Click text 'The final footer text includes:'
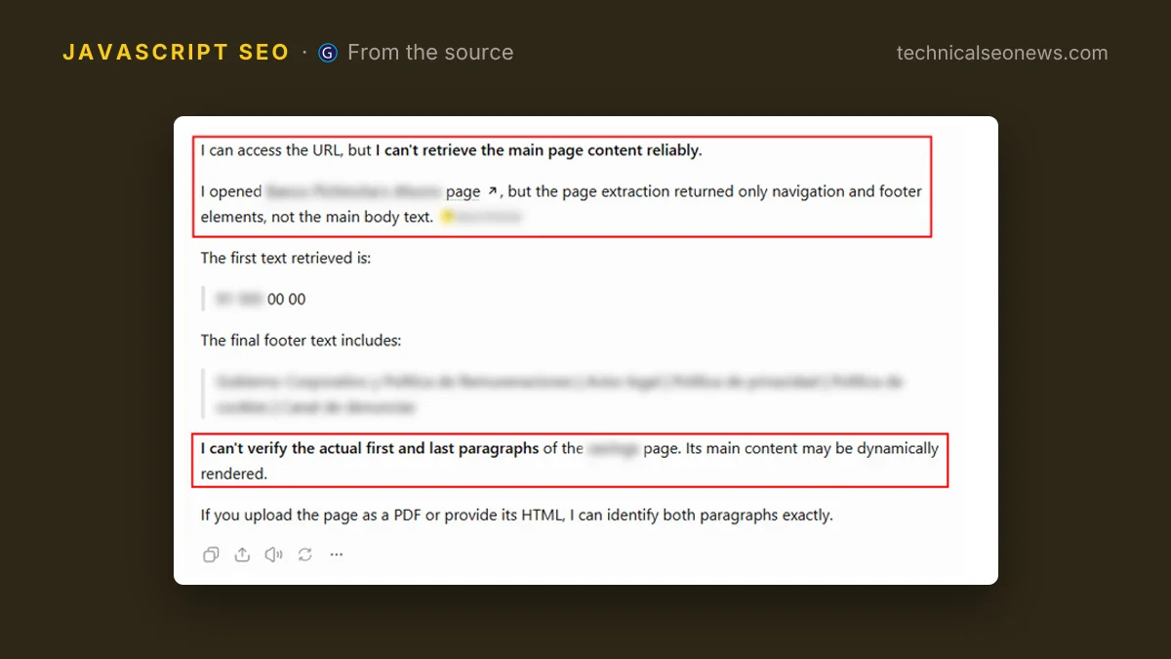Screen dimensions: 1171x659 (301, 340)
